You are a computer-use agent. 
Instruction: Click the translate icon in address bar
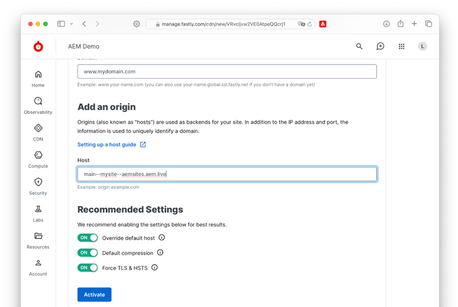point(301,24)
